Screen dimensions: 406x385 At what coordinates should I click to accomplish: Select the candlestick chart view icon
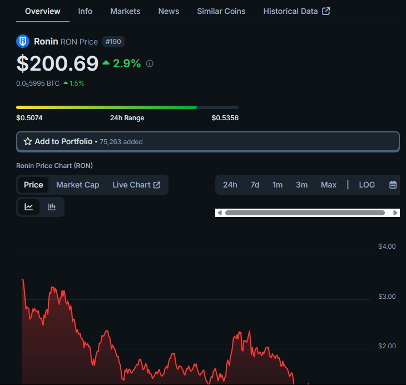(x=52, y=207)
